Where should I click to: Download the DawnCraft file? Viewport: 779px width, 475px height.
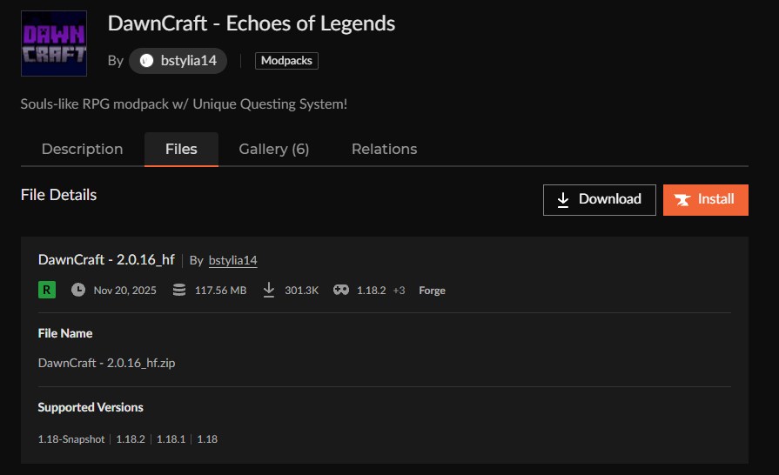[599, 199]
